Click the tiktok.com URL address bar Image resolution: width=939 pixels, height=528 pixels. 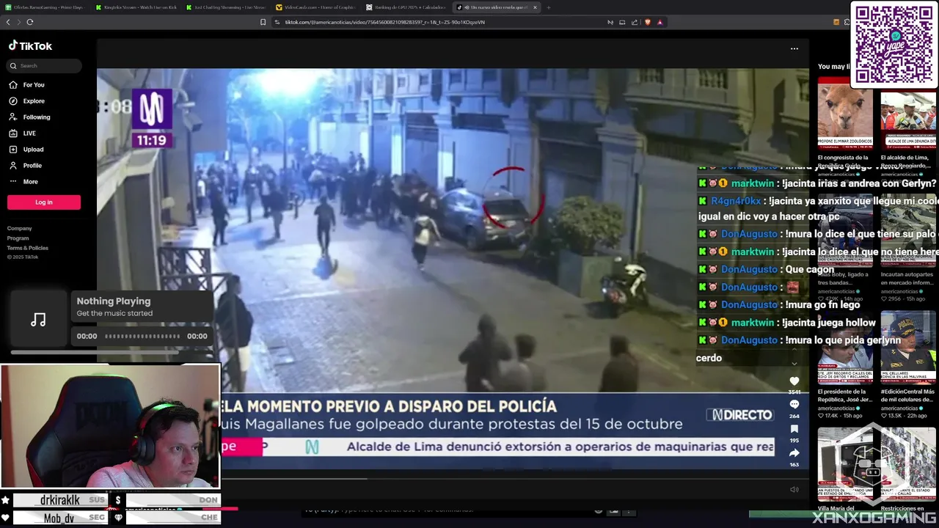coord(384,22)
